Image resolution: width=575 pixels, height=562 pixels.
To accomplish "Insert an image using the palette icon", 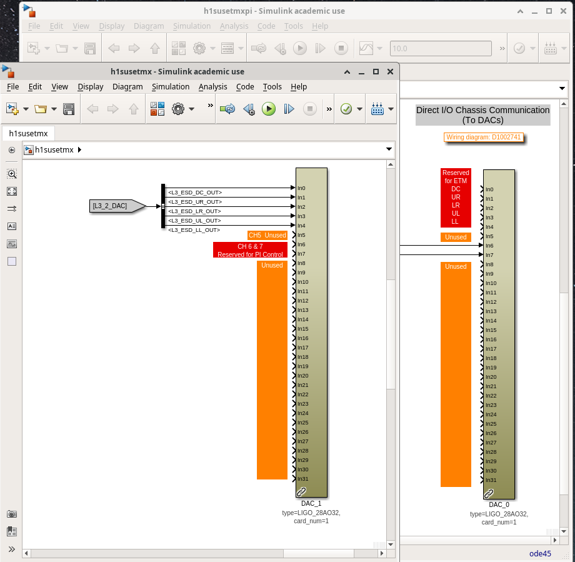I will tap(12, 244).
